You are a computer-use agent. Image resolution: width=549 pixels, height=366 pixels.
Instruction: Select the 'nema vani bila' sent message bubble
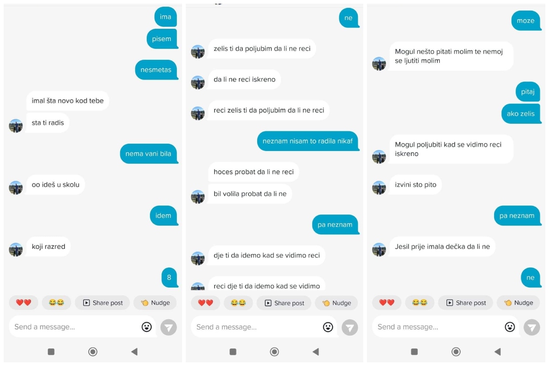tap(148, 154)
